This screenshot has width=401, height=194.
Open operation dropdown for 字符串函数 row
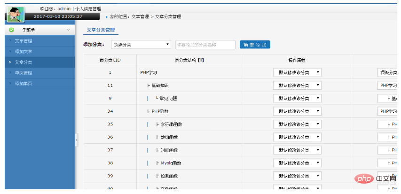297,124
